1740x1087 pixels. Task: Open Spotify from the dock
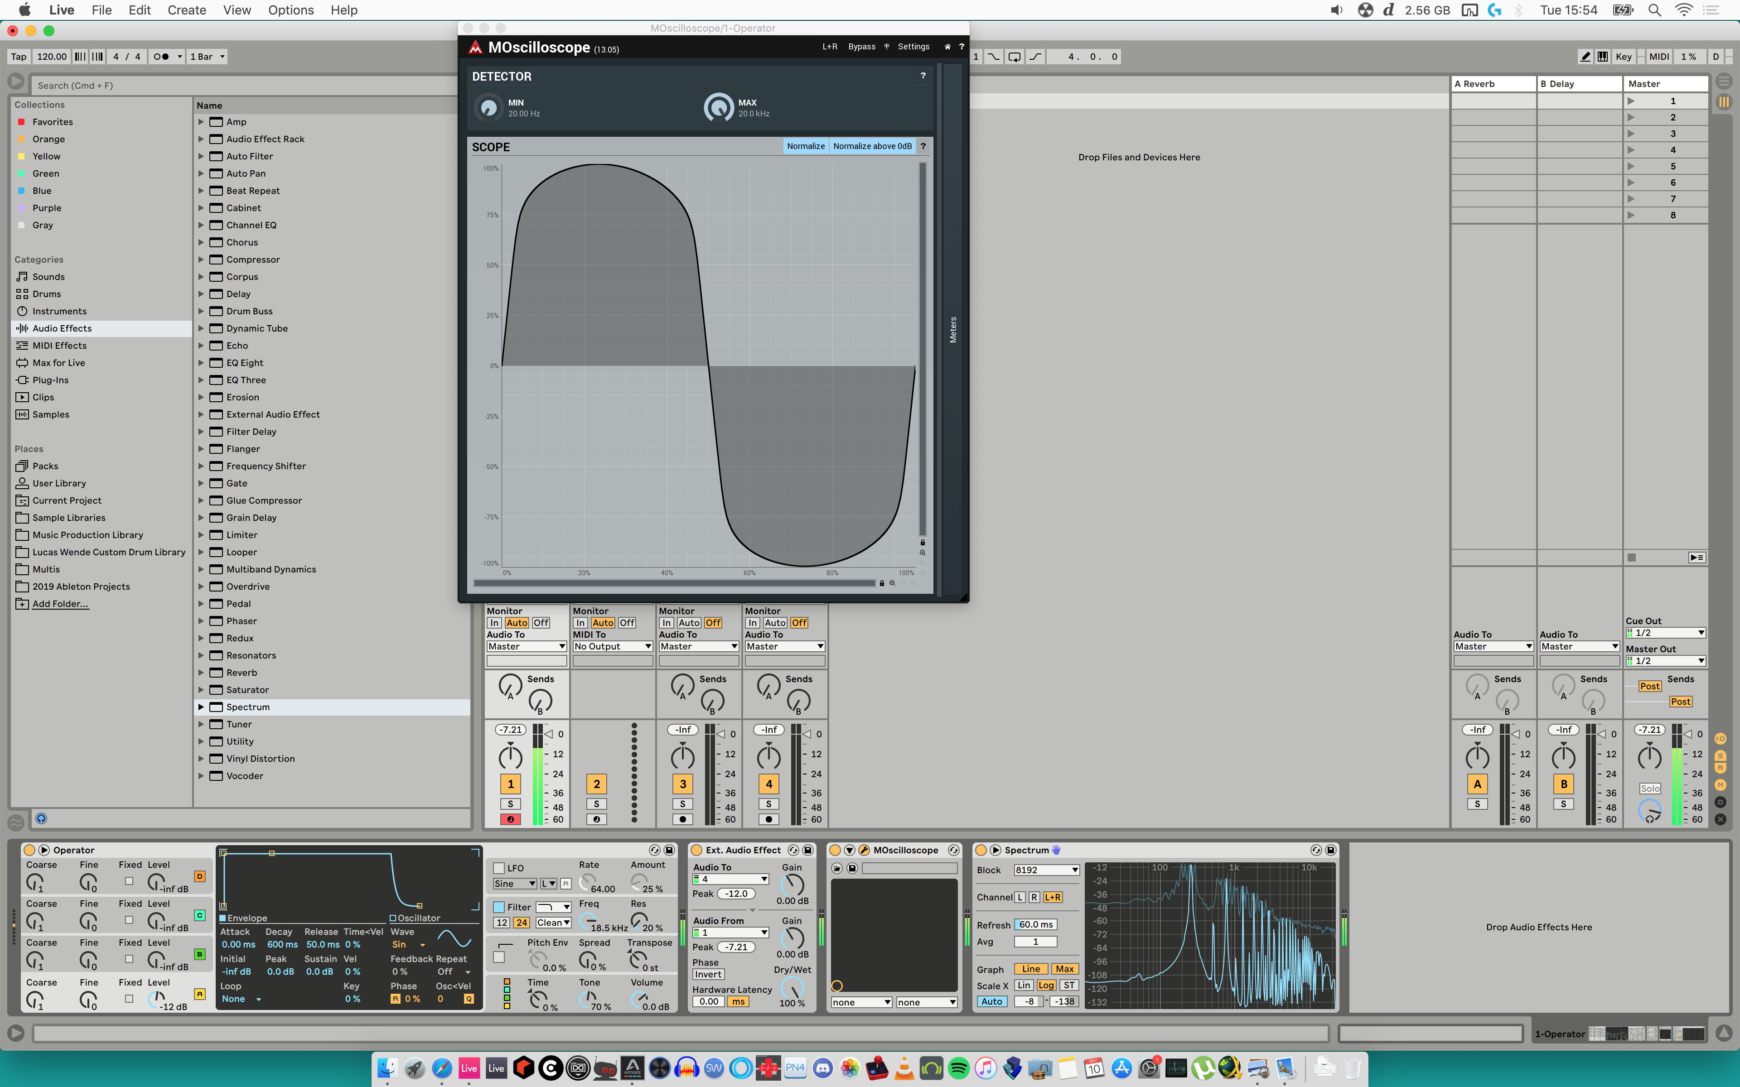[x=958, y=1068]
